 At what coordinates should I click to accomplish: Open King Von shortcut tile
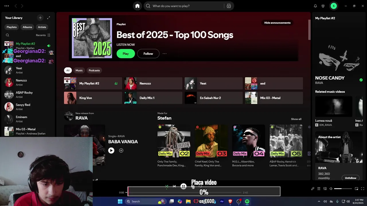click(93, 98)
